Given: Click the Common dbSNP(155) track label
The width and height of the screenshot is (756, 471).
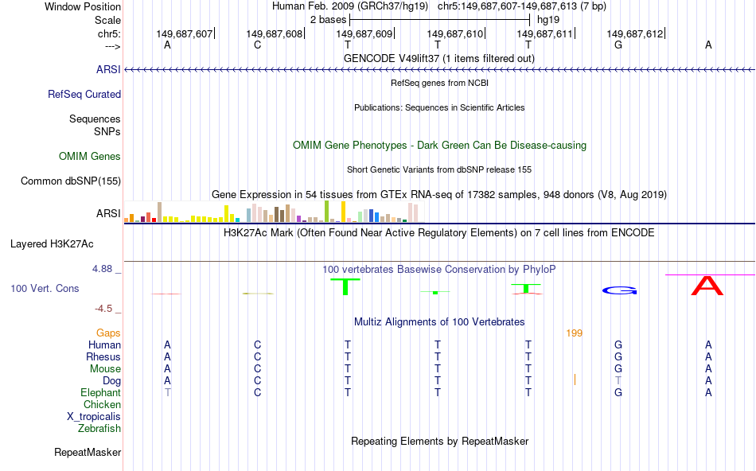Looking at the screenshot, I should (70, 181).
